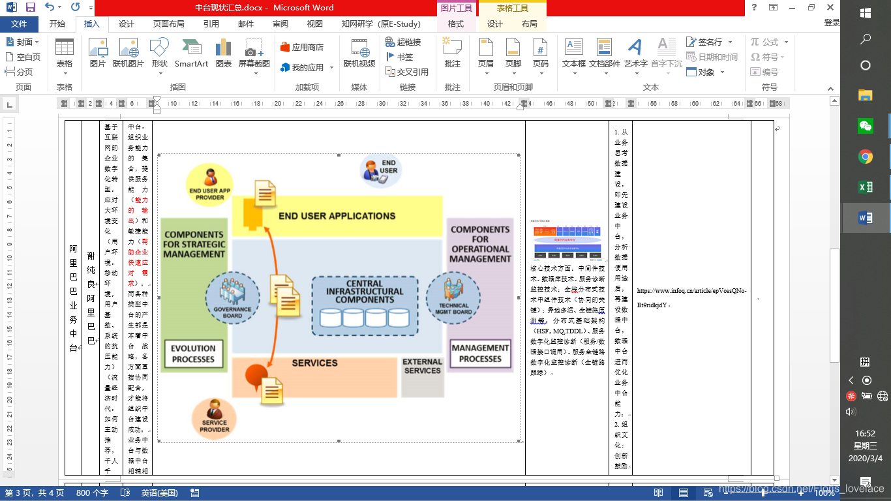
Task: Click the Undo arrow icon
Action: [x=50, y=8]
